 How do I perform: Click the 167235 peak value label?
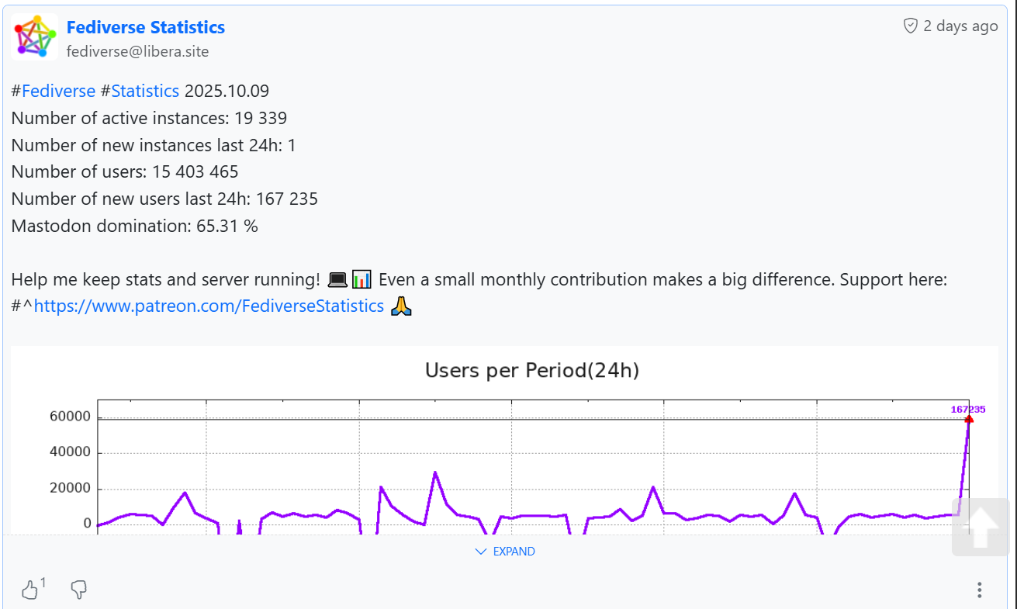click(968, 409)
